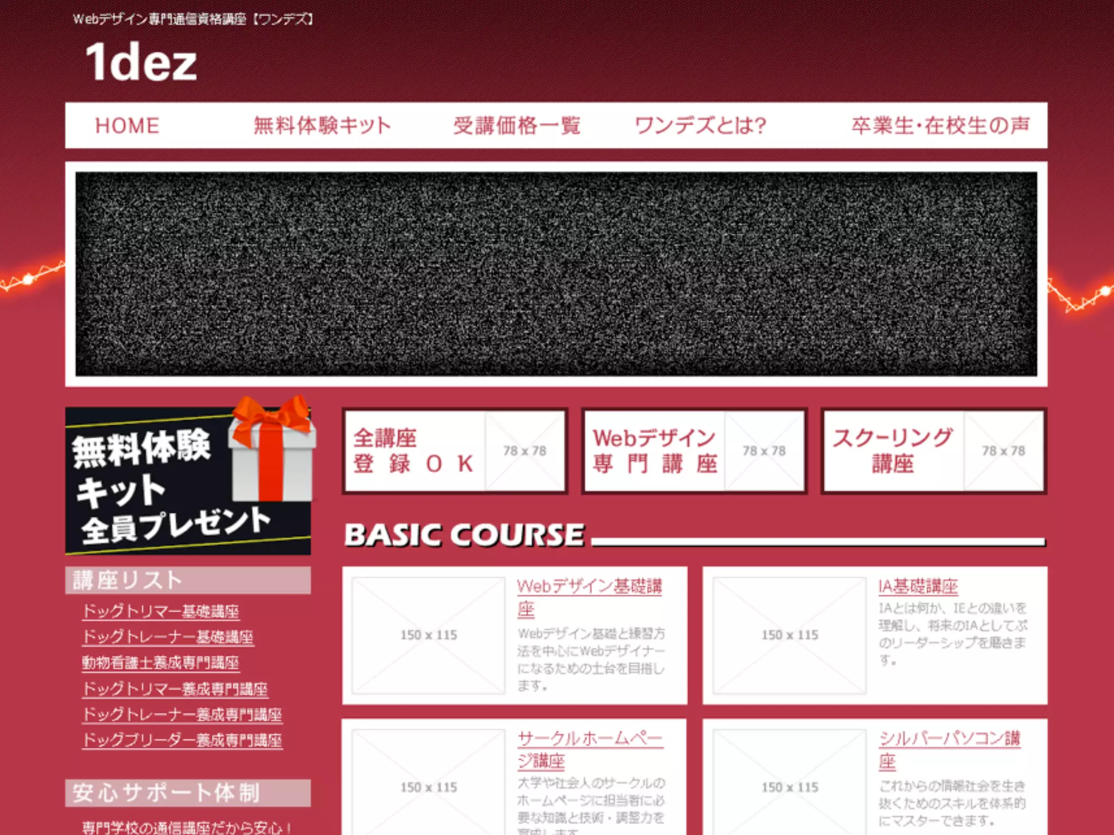1114x835 pixels.
Task: Open 卒業生・在校生の声 menu item
Action: [940, 126]
